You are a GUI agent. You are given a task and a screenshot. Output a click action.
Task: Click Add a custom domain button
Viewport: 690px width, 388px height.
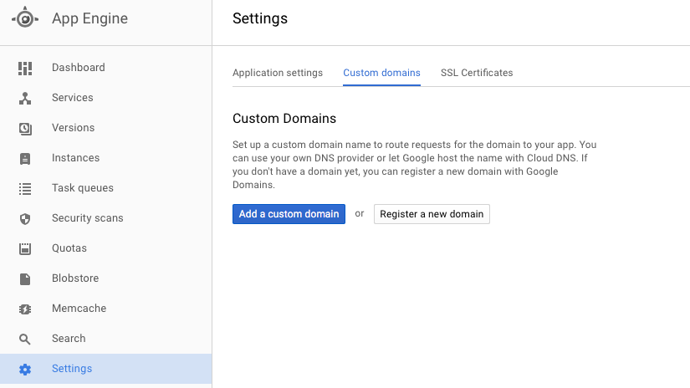pyautogui.click(x=289, y=214)
